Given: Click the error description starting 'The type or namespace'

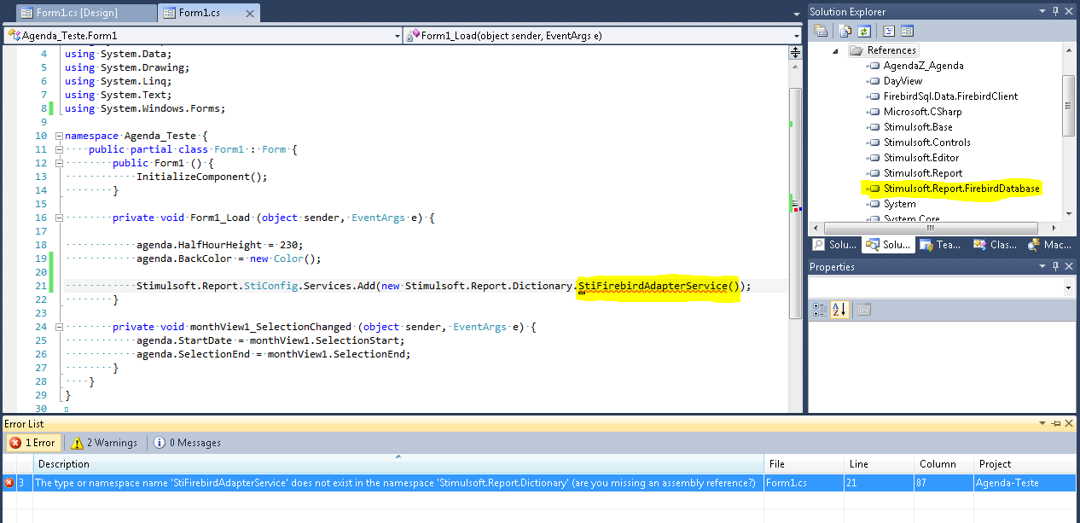Looking at the screenshot, I should coord(395,483).
